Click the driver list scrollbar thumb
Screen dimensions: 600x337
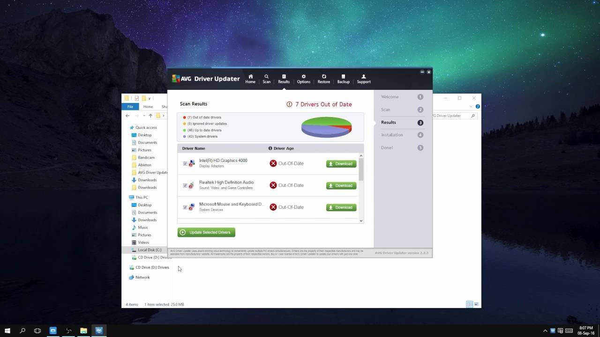click(361, 169)
